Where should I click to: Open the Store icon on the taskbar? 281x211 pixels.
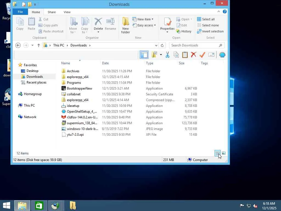point(39,206)
